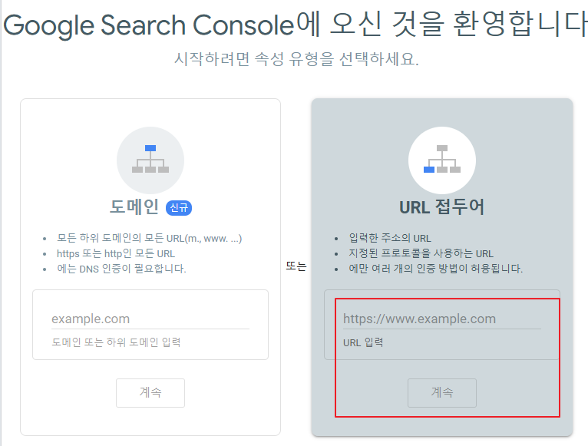Click the '에는 DNS 인증이 필요합니다.' bullet text
The width and height of the screenshot is (588, 446).
click(121, 269)
